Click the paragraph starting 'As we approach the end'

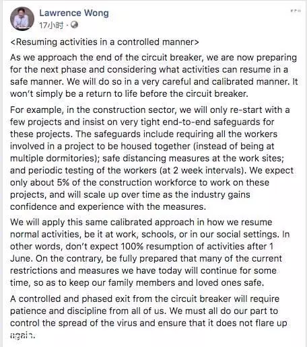153,75
